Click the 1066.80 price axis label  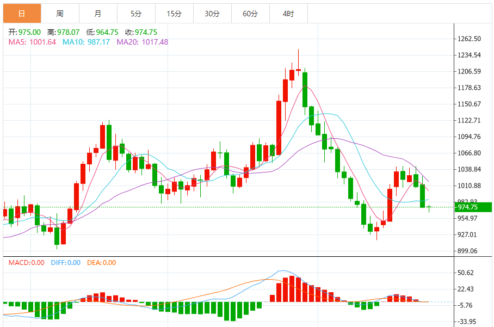point(469,153)
